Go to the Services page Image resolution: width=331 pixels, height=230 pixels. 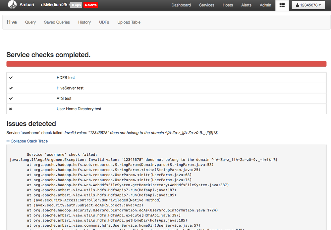[206, 5]
